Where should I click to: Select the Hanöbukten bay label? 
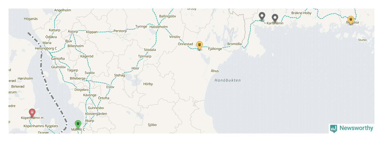[228, 80]
